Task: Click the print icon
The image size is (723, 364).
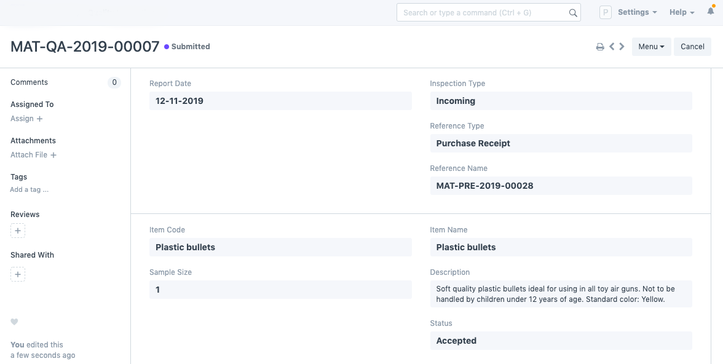Action: click(600, 47)
